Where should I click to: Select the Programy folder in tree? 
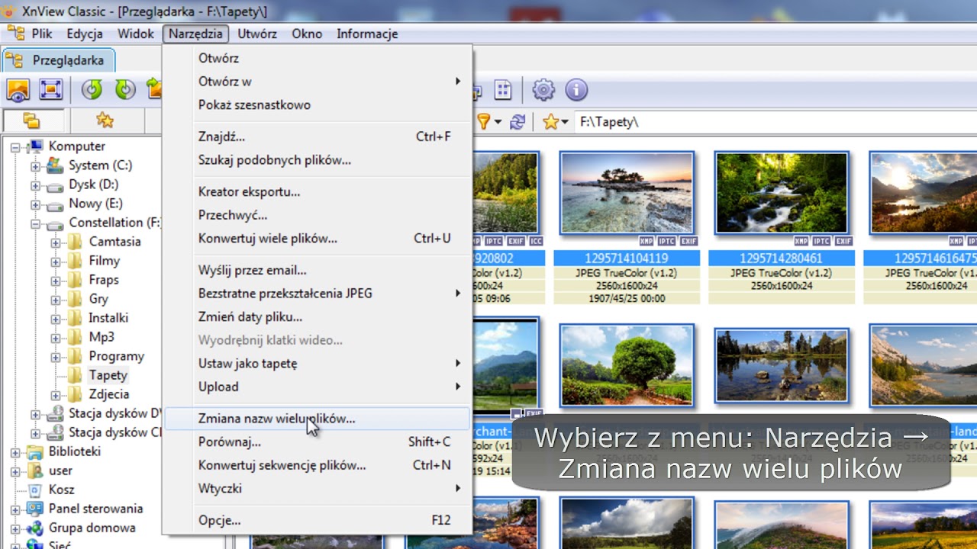pos(116,356)
